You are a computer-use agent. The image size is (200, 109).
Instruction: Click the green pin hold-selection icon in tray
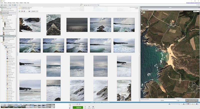point(70,104)
